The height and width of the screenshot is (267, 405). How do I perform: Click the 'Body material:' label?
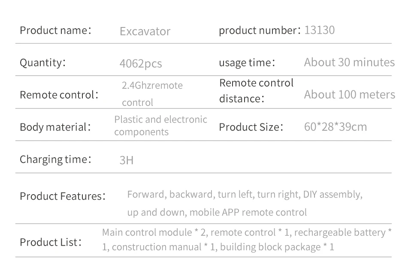(x=55, y=127)
